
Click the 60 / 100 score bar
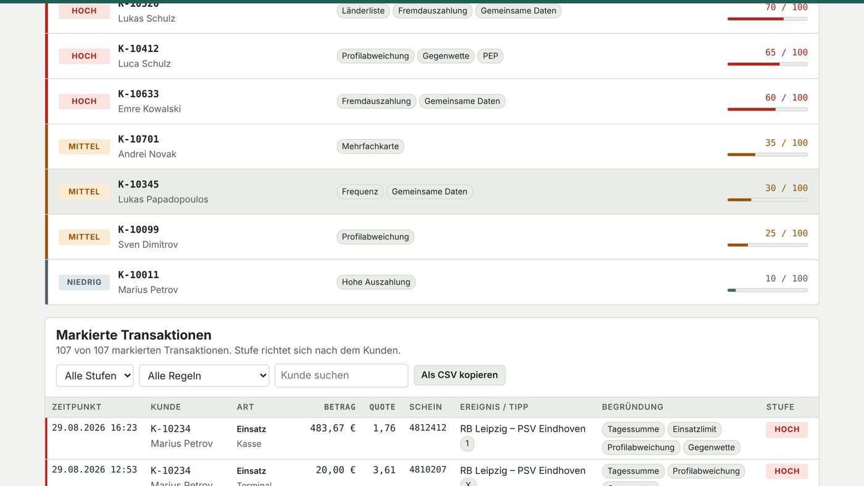click(767, 109)
